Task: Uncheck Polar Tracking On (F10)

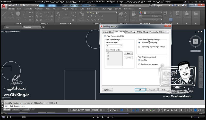Action: (105, 36)
